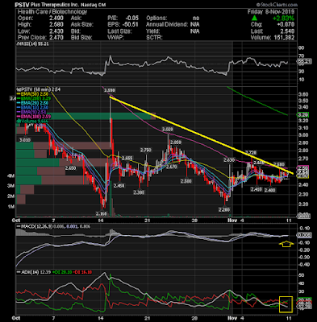This screenshot has height=322, width=317.
Task: Click the green 3.29 EMA axis tag
Action: tap(304, 115)
